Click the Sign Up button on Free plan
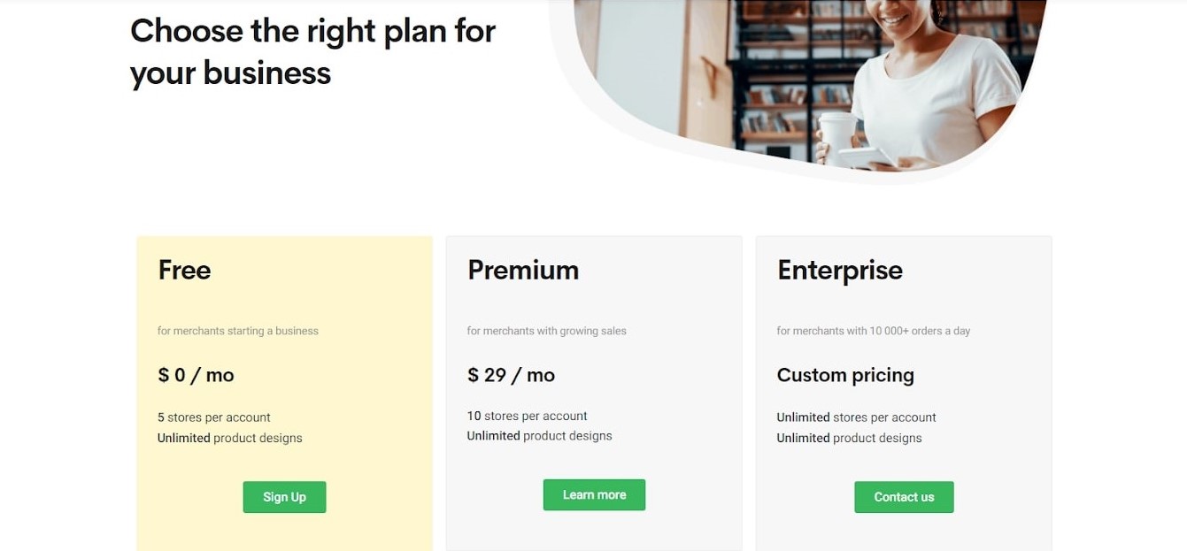The height and width of the screenshot is (551, 1187). point(284,497)
